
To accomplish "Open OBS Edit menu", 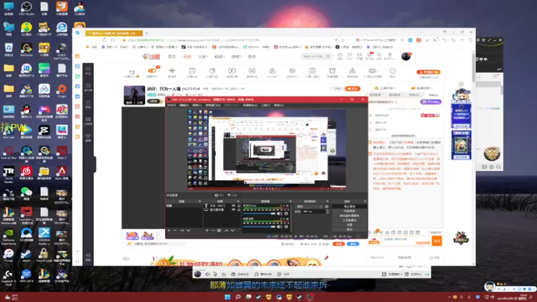I will 184,105.
